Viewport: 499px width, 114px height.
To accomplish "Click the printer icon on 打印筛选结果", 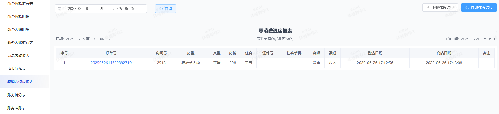I will tap(467, 8).
